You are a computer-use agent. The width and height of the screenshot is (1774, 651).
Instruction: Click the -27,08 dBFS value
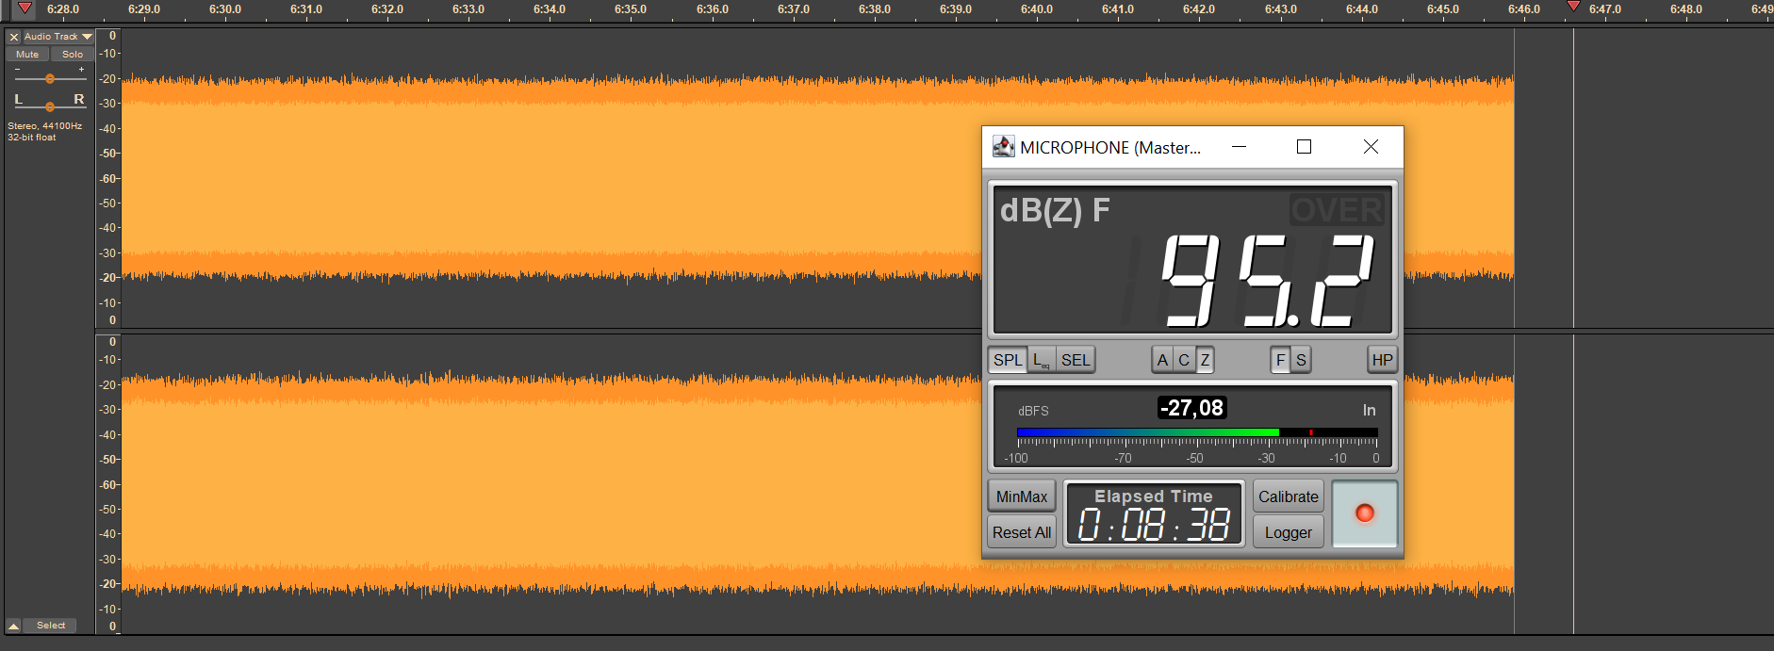pos(1191,408)
